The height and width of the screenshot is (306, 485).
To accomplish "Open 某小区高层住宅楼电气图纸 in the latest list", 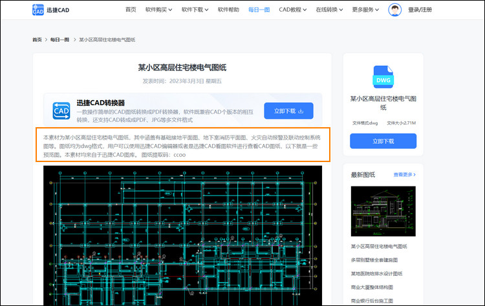I will [378, 247].
